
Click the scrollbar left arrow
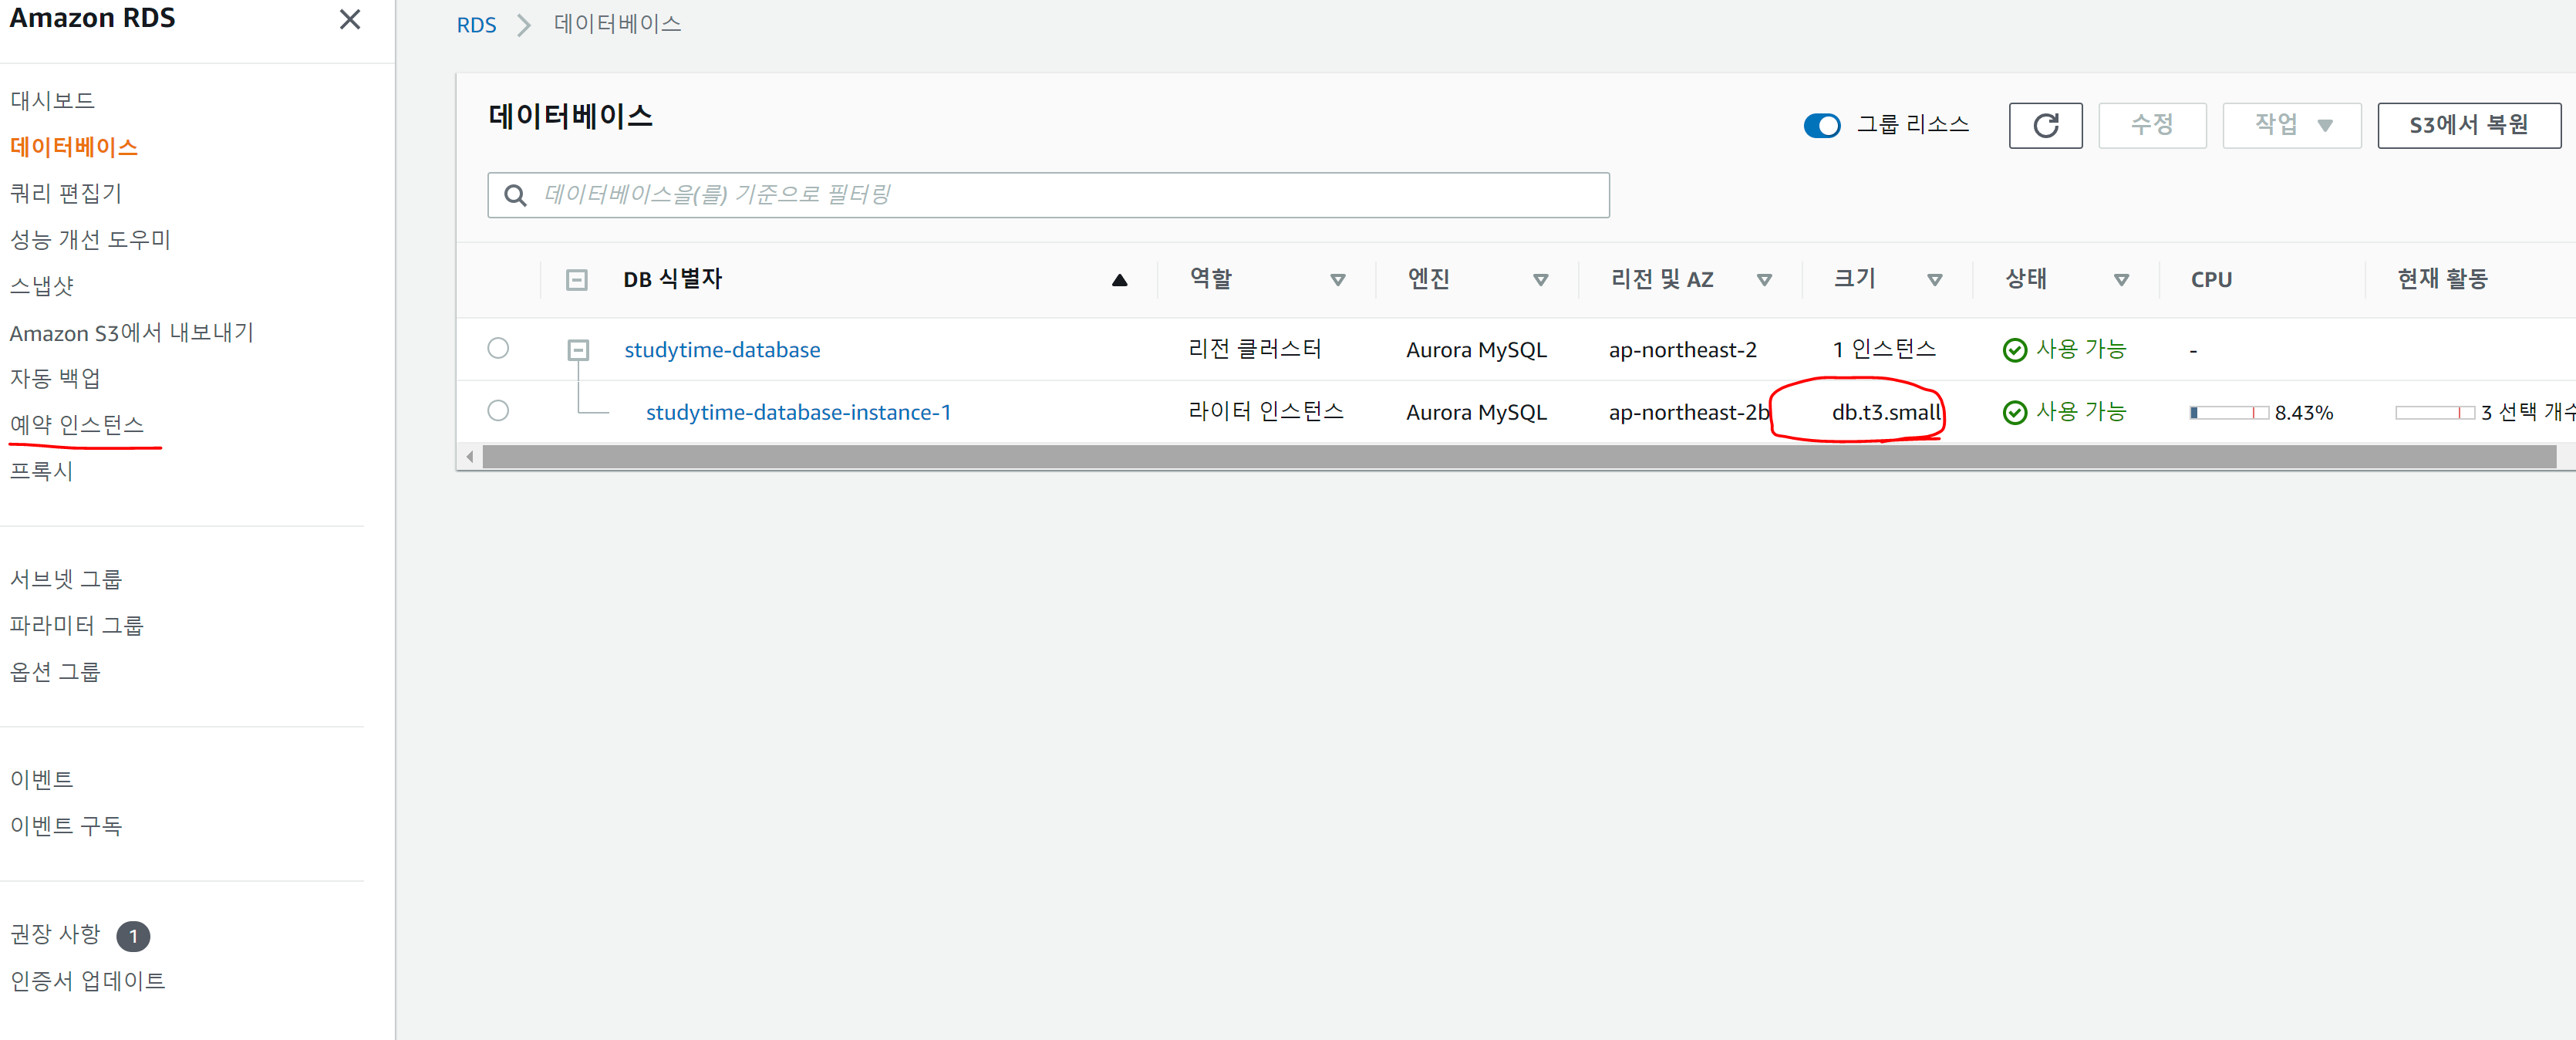[x=470, y=457]
